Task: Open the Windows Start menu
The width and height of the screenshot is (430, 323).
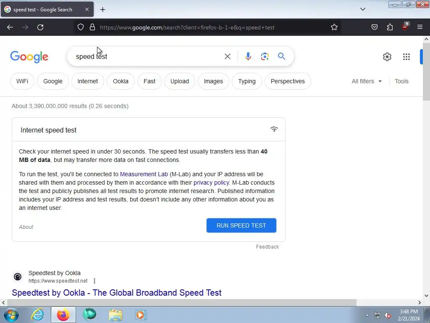Action: [11, 315]
